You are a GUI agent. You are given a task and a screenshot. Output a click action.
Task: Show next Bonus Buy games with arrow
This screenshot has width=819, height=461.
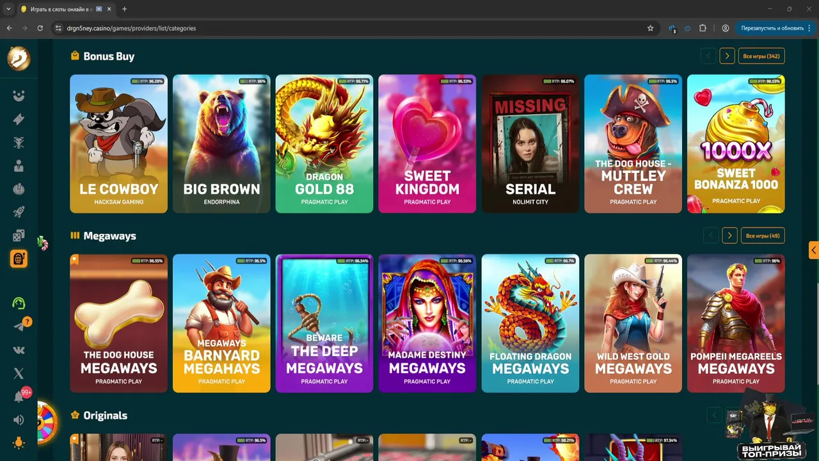(727, 56)
